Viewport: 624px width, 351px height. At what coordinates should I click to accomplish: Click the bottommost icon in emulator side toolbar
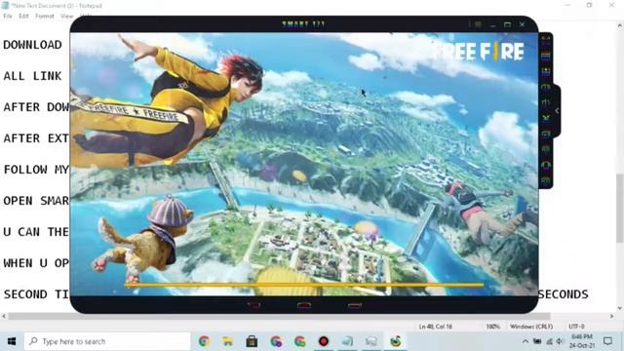pyautogui.click(x=546, y=180)
